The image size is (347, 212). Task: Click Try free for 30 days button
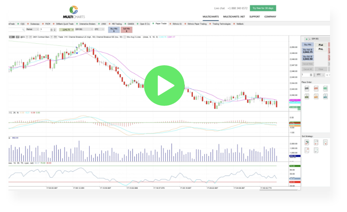[263, 8]
